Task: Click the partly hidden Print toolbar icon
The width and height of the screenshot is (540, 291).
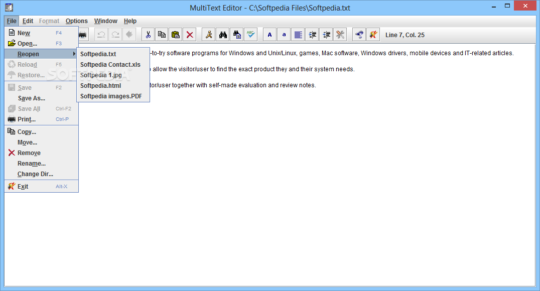Action: point(84,35)
